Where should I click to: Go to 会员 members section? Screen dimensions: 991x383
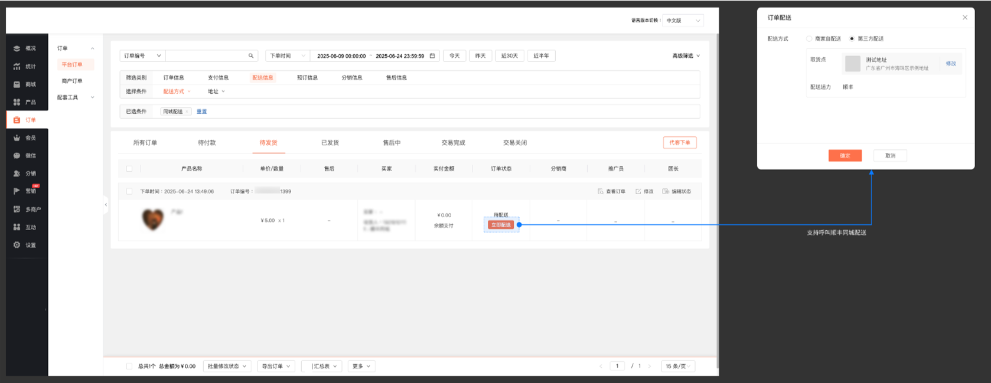tap(25, 138)
